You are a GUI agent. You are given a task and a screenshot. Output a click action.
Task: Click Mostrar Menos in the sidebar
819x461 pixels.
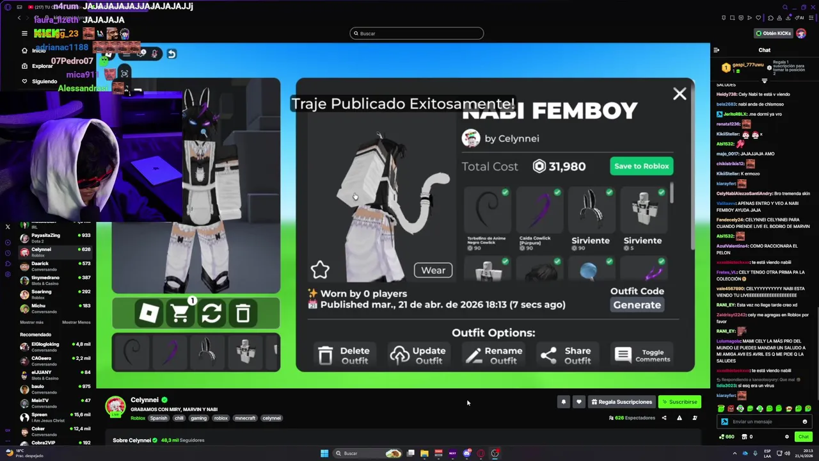(76, 322)
